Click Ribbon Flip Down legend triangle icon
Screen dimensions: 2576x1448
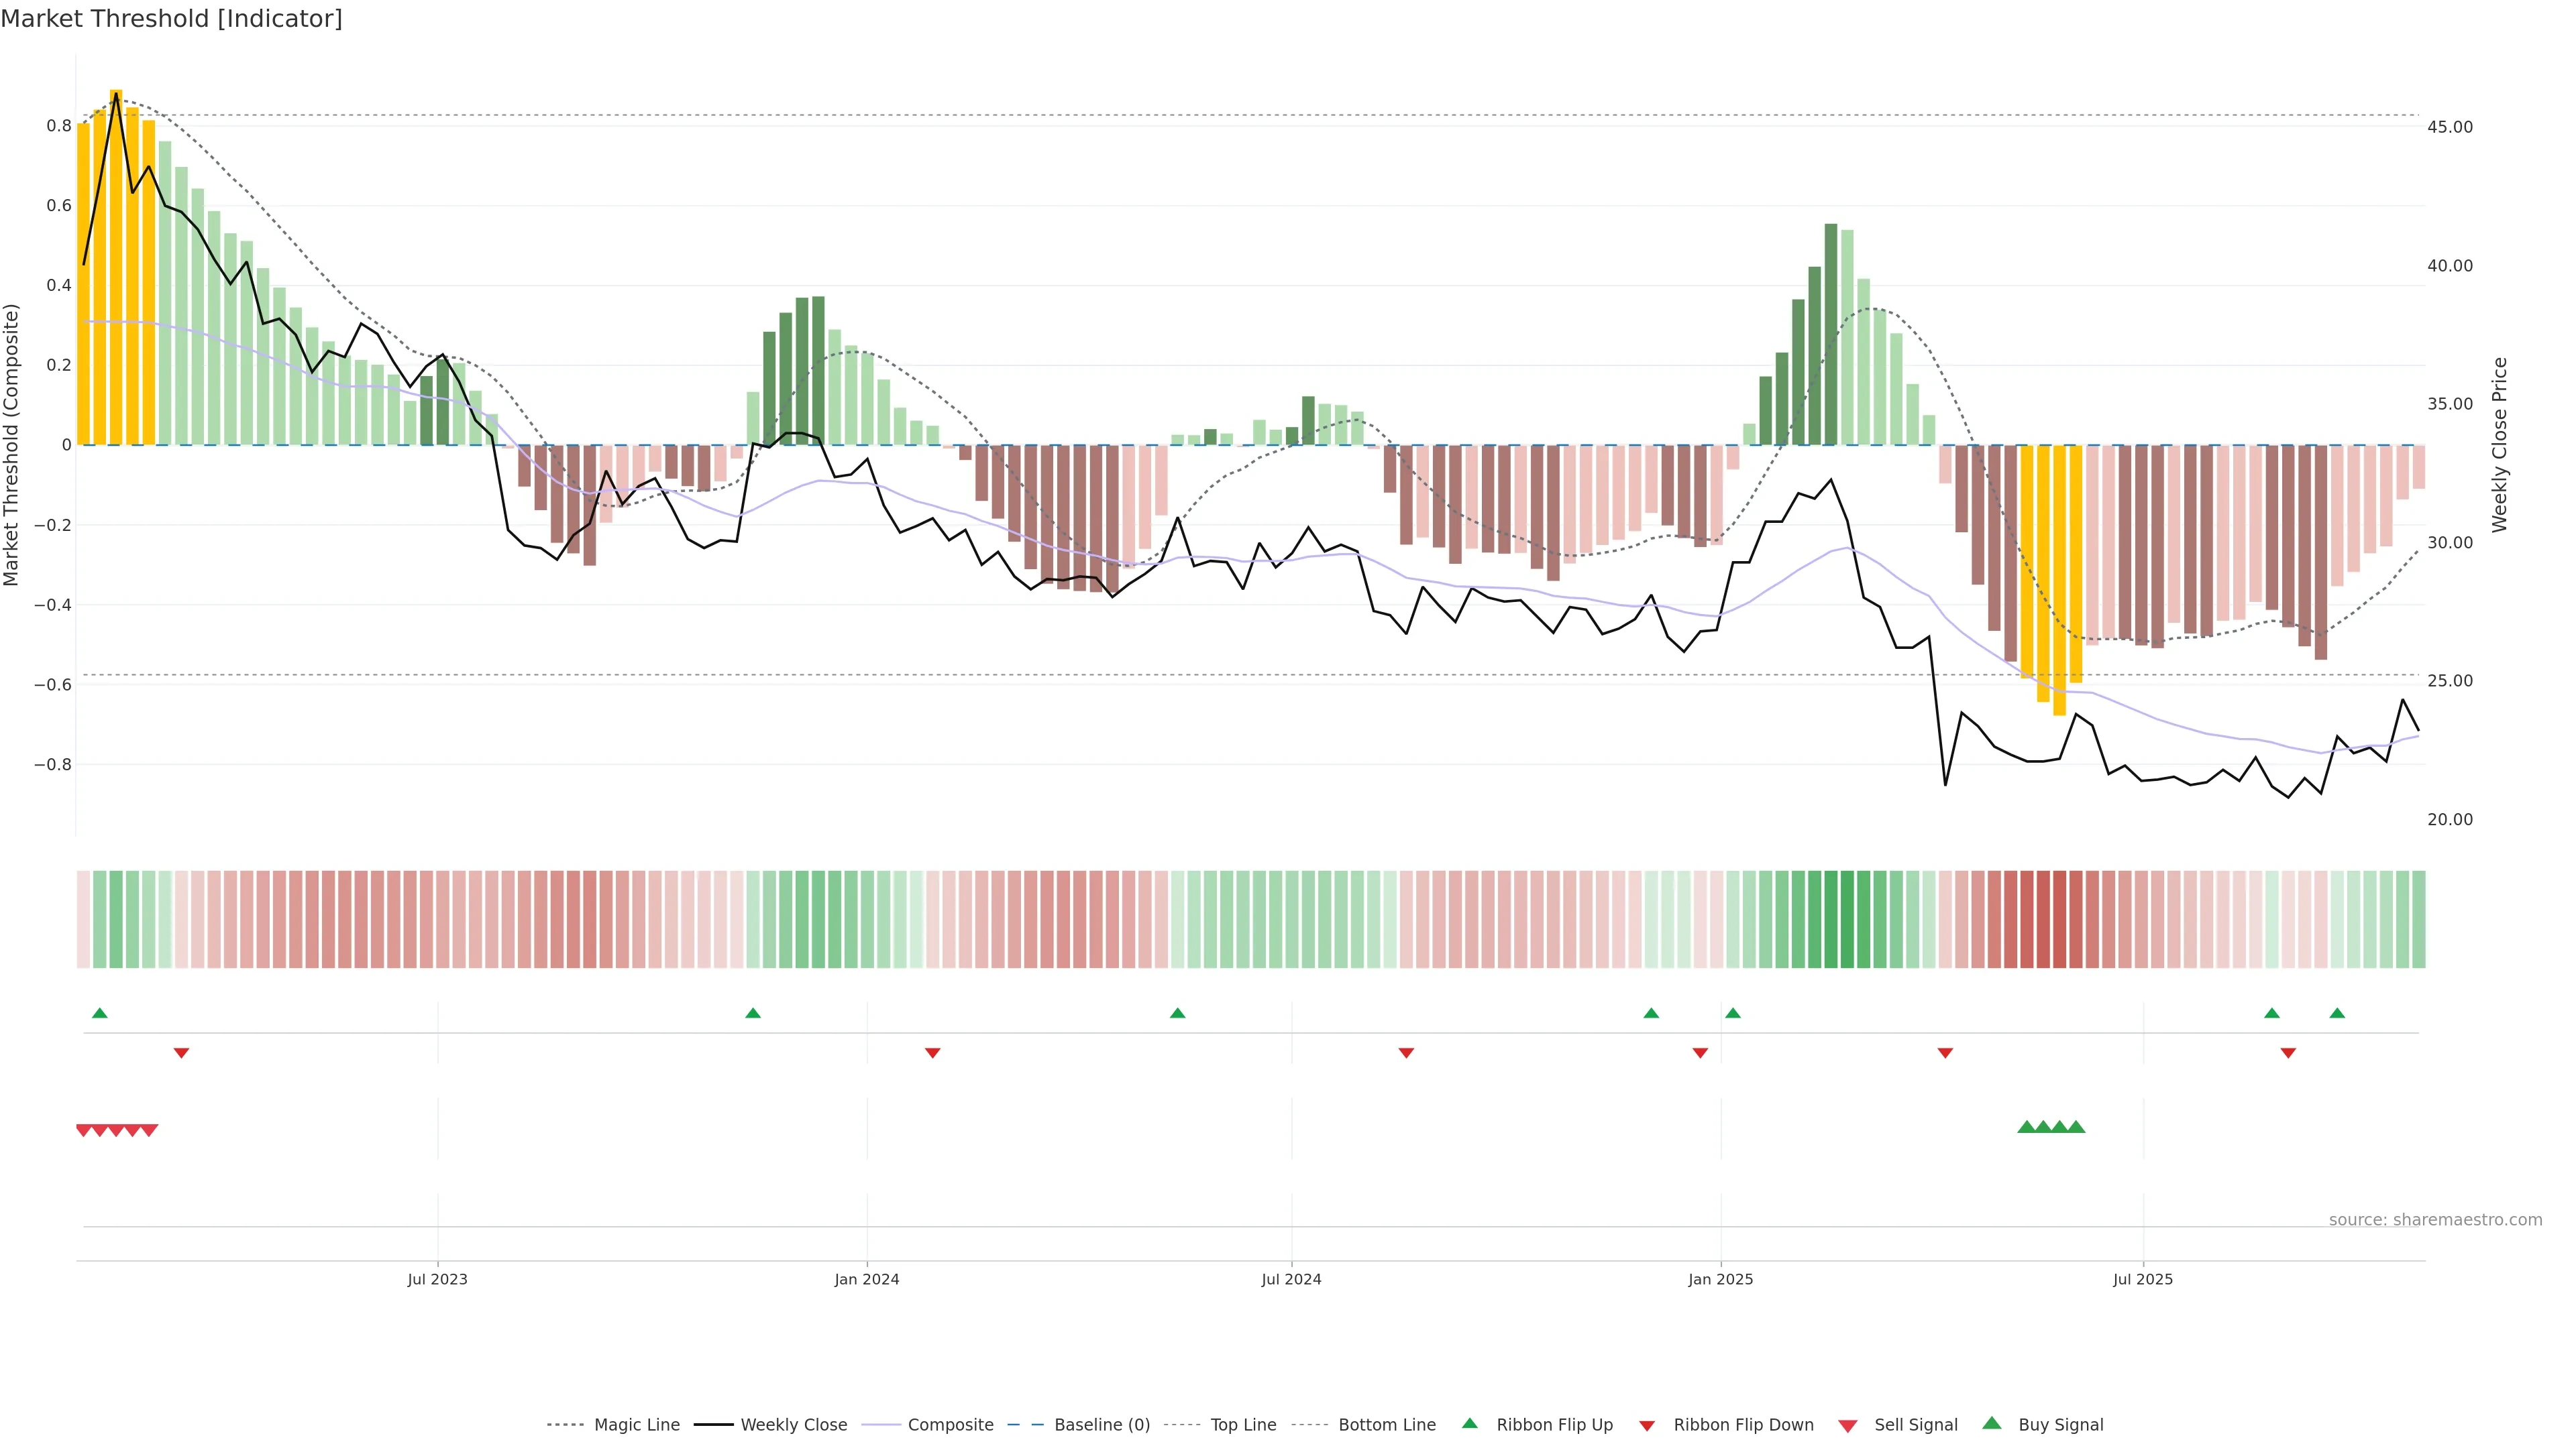(x=1647, y=1426)
